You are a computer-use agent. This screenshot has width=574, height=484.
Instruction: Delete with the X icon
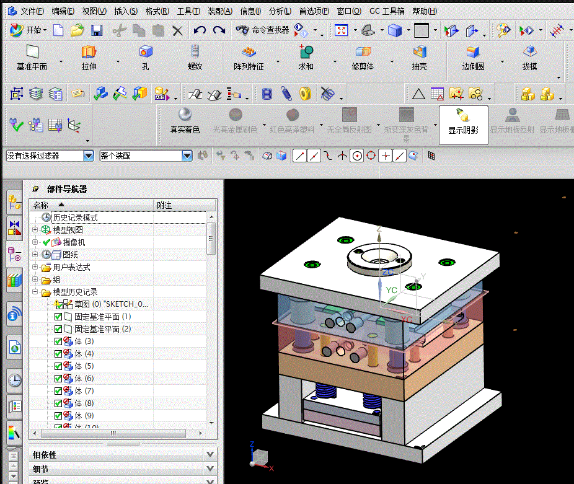pyautogui.click(x=177, y=30)
